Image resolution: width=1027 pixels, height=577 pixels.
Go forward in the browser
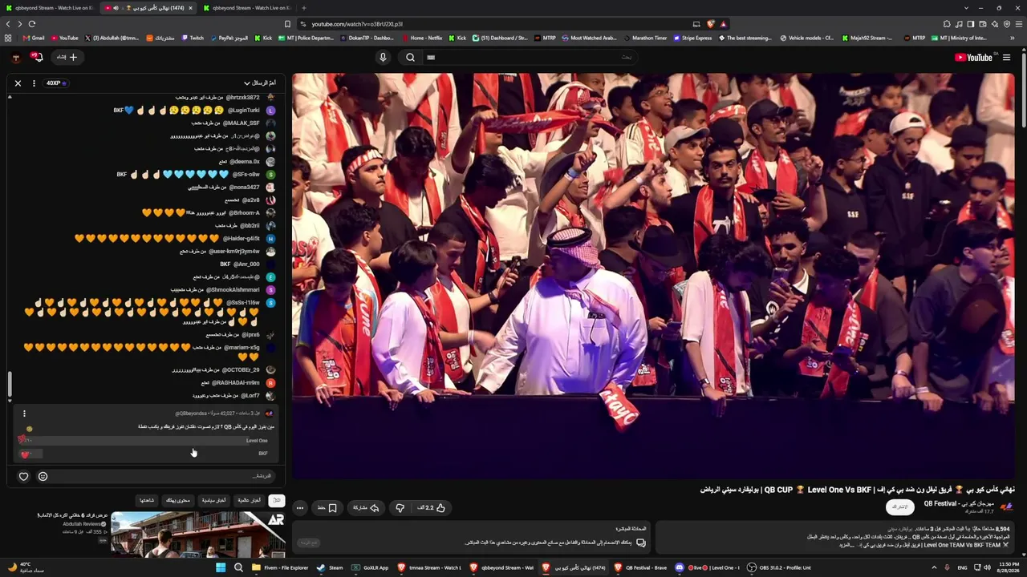click(x=19, y=24)
